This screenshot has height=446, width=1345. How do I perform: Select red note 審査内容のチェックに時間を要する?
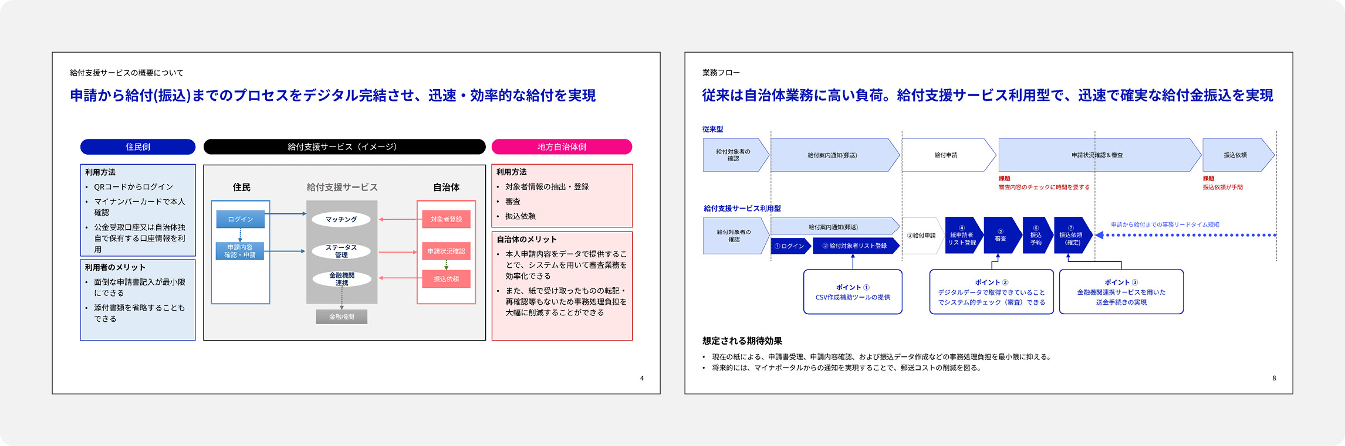1044,188
